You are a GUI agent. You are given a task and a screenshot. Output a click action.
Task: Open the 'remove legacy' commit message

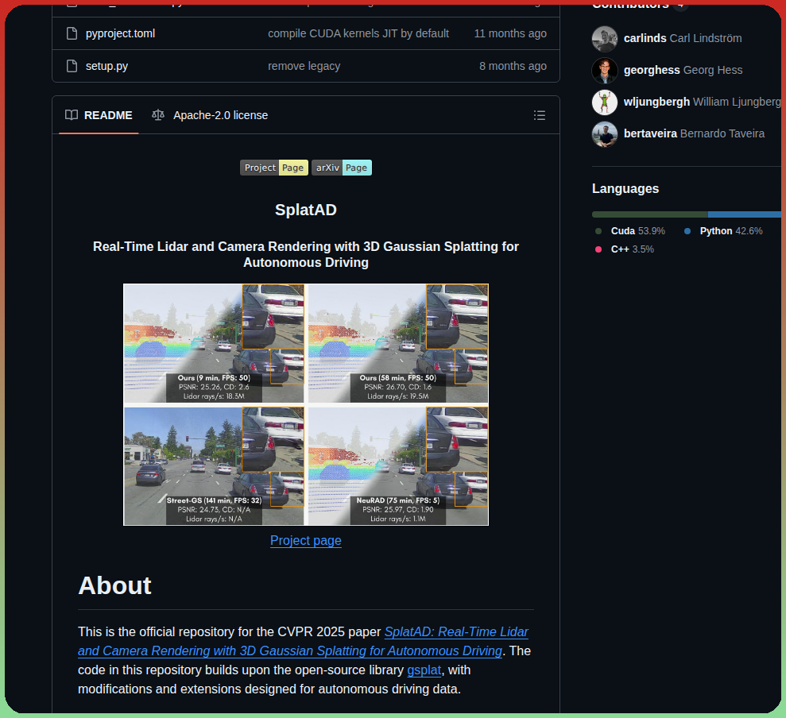[304, 66]
